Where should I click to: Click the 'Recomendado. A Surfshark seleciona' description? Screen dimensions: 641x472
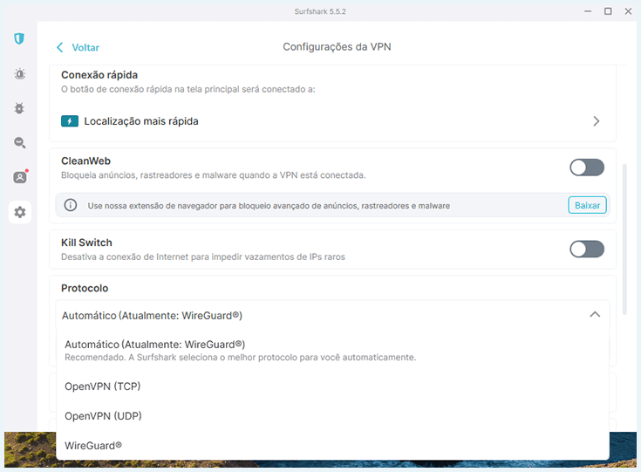tap(240, 358)
